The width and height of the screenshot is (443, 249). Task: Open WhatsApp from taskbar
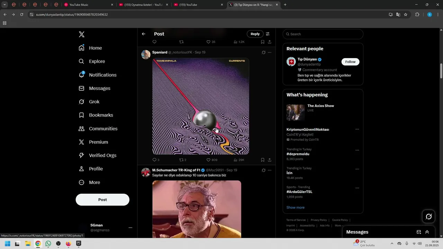(x=48, y=243)
